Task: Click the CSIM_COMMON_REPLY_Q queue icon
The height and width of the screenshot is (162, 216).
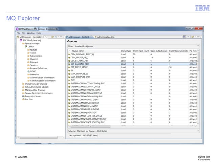Action: [x=69, y=54]
